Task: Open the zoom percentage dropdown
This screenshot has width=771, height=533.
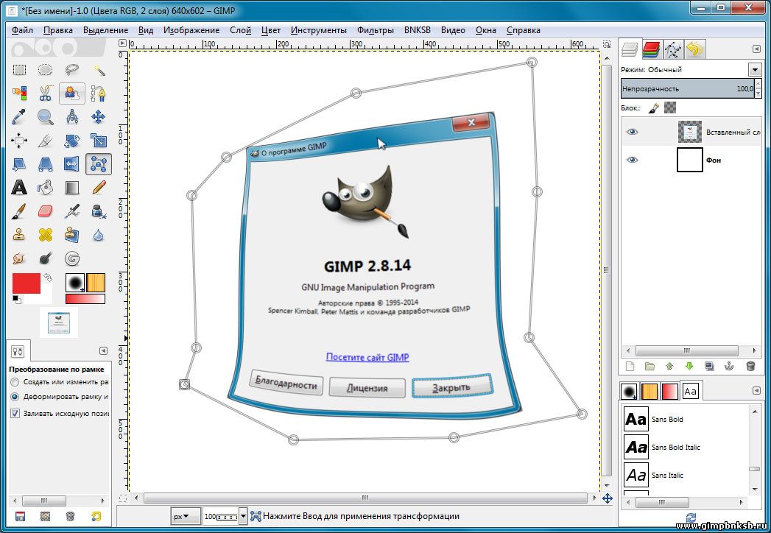Action: tap(243, 516)
